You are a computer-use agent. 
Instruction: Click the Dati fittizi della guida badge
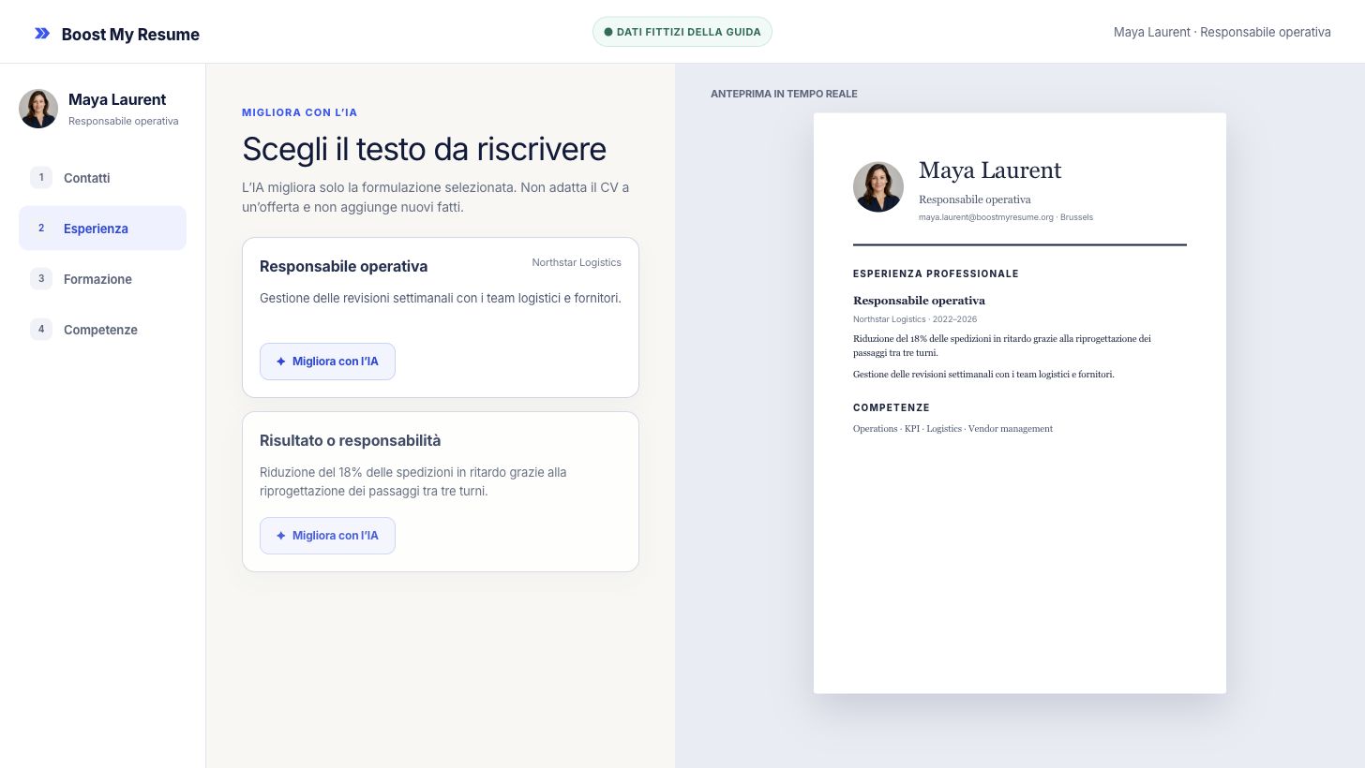682,32
